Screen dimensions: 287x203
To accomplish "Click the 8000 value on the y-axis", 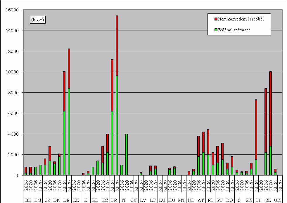I will pos(13,93).
